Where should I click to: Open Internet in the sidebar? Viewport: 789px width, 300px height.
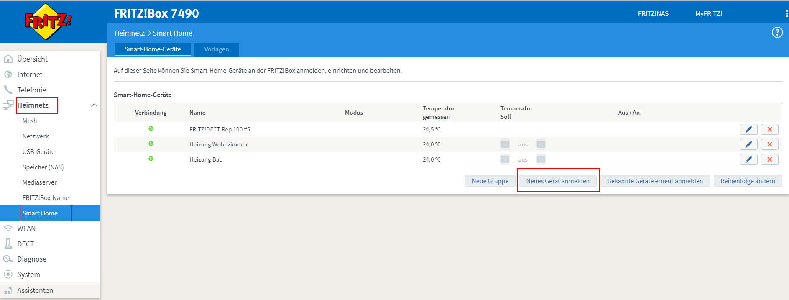click(x=30, y=74)
